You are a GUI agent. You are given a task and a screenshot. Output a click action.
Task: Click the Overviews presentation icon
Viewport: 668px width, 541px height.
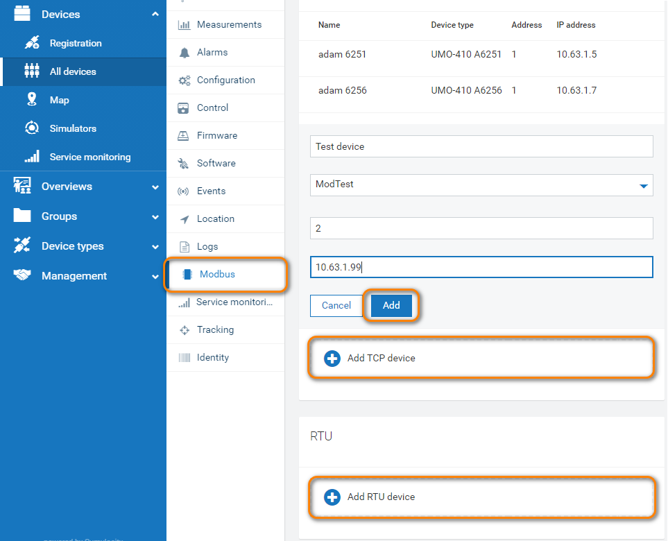22,186
